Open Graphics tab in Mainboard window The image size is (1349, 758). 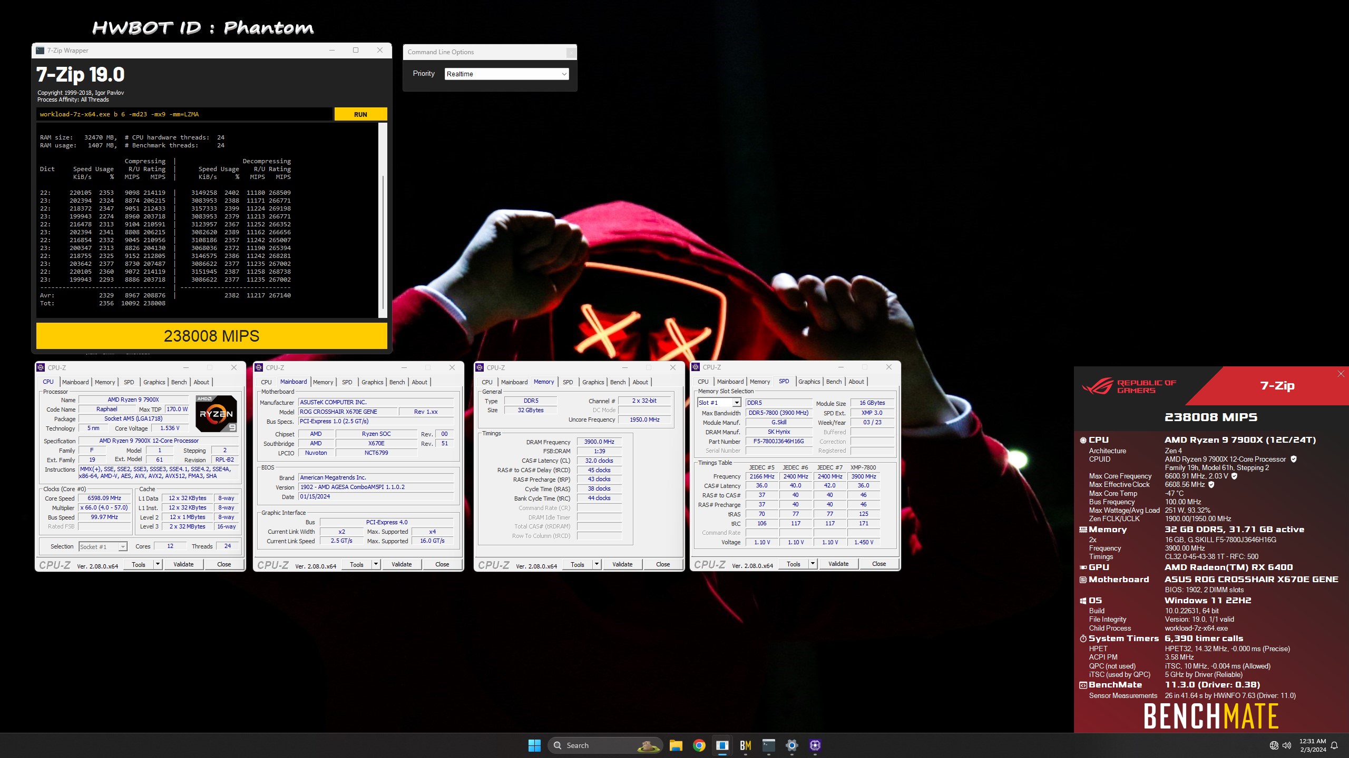click(x=372, y=382)
